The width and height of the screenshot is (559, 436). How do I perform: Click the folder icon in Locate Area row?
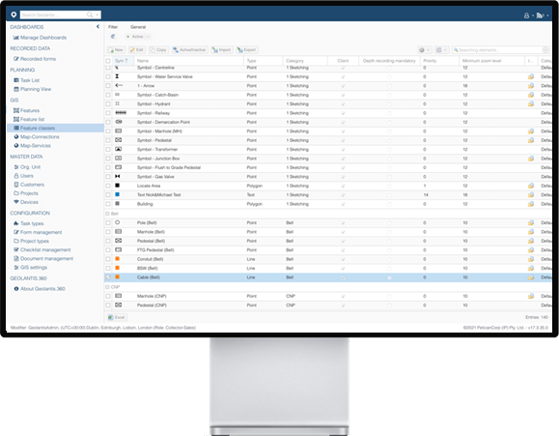click(x=531, y=186)
